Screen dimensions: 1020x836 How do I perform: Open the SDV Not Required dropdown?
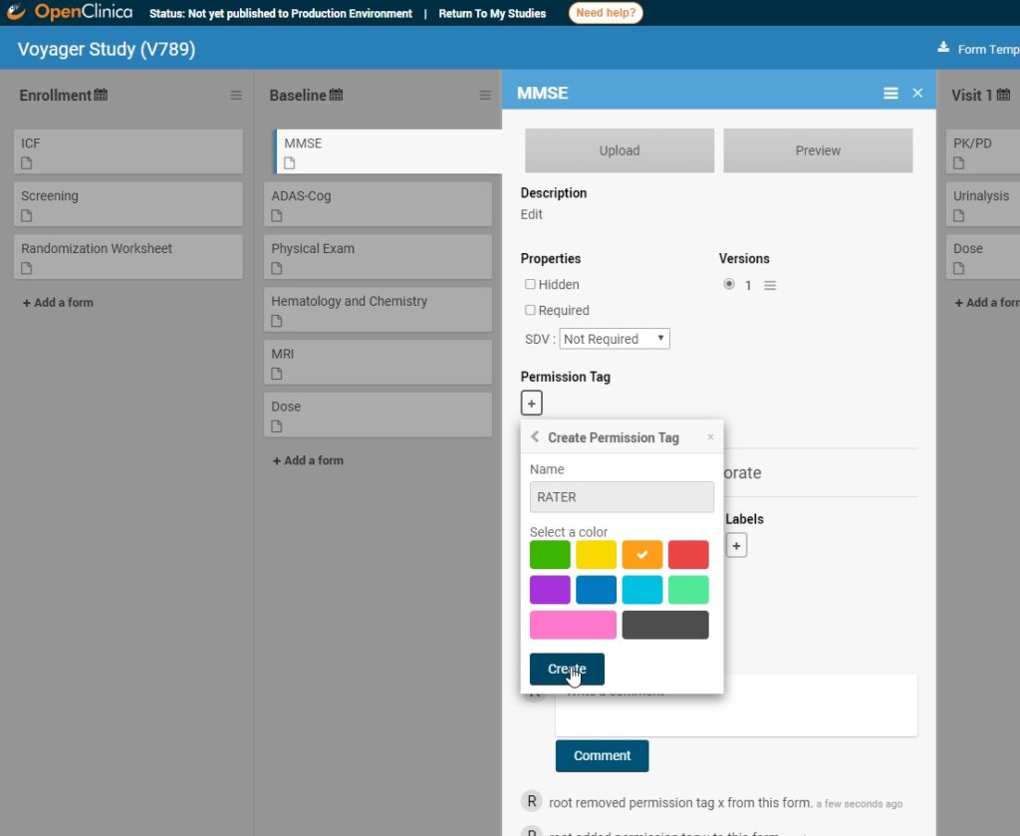click(x=615, y=339)
